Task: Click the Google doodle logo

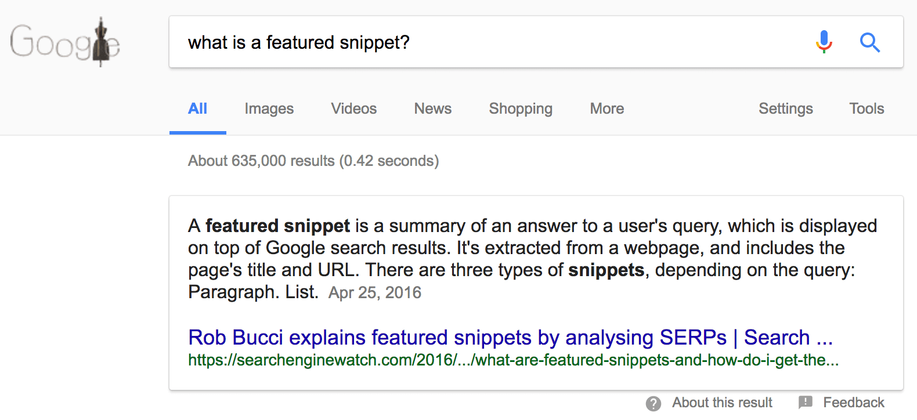Action: [x=65, y=42]
